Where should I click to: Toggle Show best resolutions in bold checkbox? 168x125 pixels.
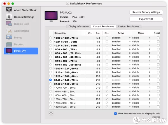click(x=115, y=114)
